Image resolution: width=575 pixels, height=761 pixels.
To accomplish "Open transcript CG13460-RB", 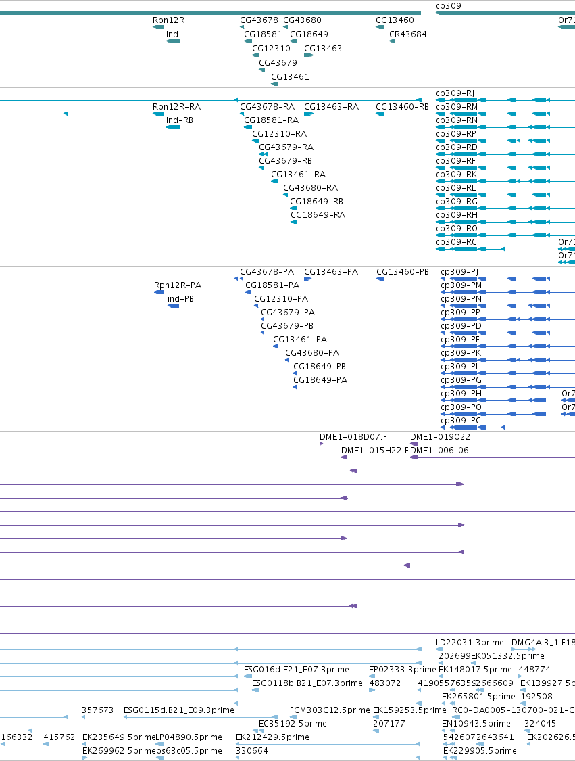I will pyautogui.click(x=403, y=106).
